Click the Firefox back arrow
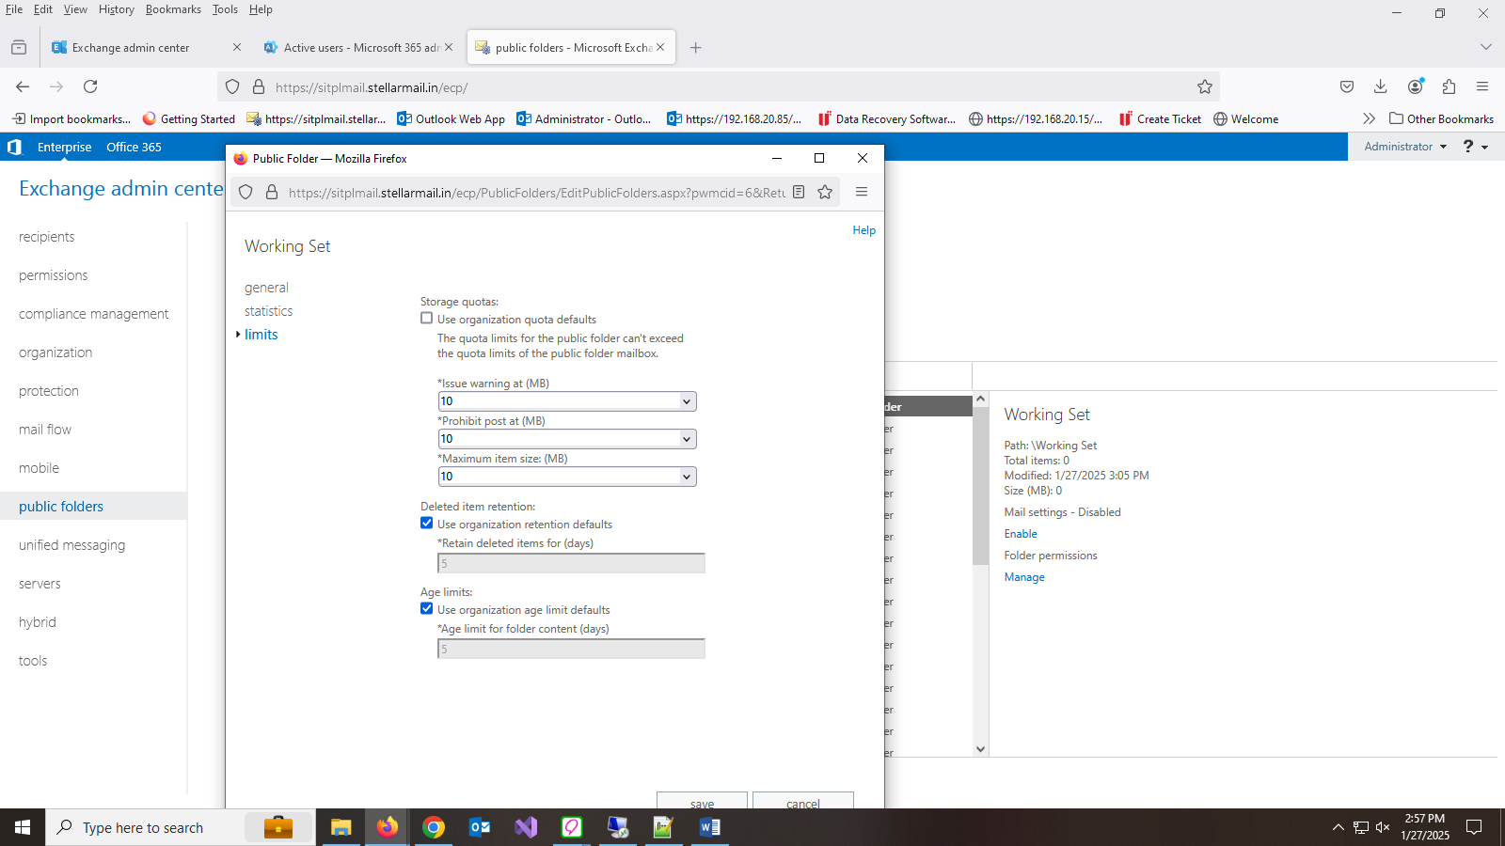The height and width of the screenshot is (846, 1505). (23, 86)
